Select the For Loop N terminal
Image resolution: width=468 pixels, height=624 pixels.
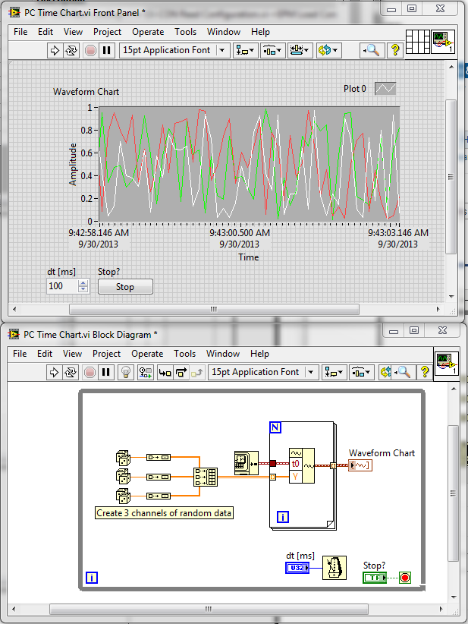(x=275, y=427)
